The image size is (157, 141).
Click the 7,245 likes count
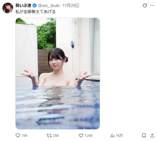pyautogui.click(x=88, y=136)
